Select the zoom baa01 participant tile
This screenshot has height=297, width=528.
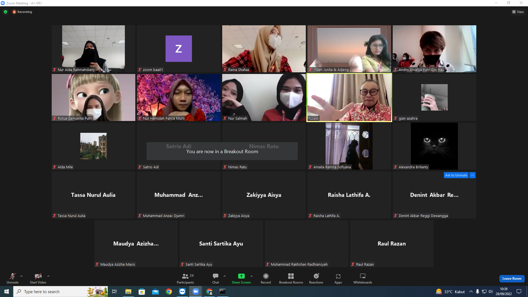click(x=179, y=49)
